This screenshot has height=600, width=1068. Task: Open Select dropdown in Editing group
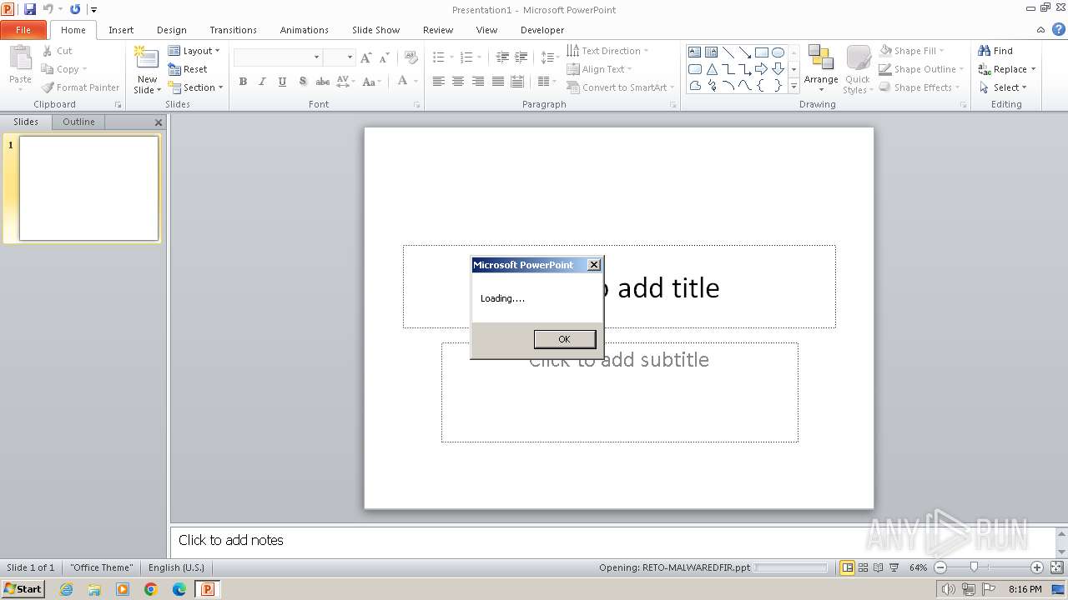tap(1003, 87)
